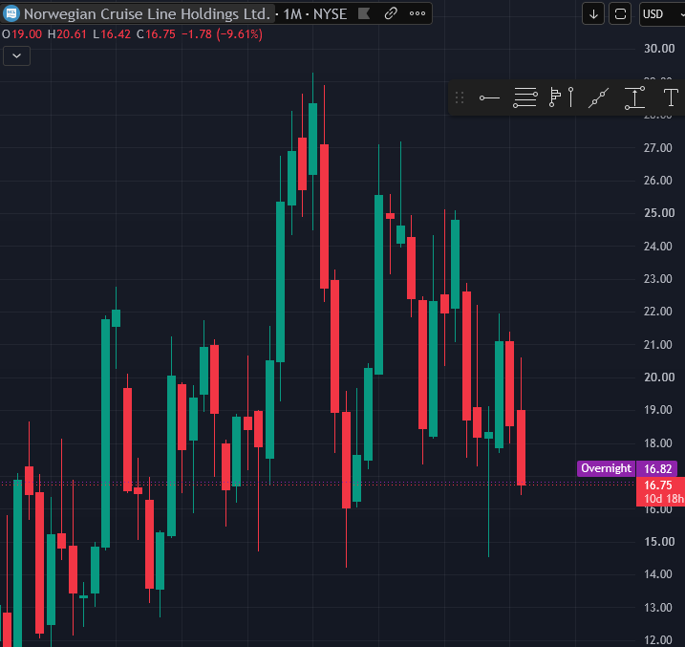
Task: Click the fullscreen frame icon at top right
Action: coord(620,14)
